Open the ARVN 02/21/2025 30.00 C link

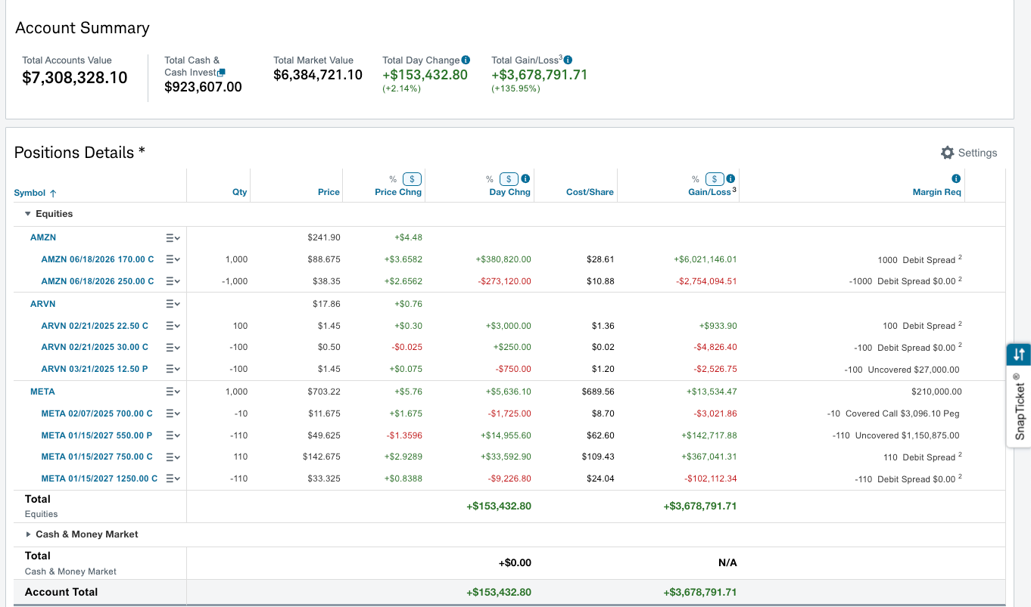(x=95, y=347)
